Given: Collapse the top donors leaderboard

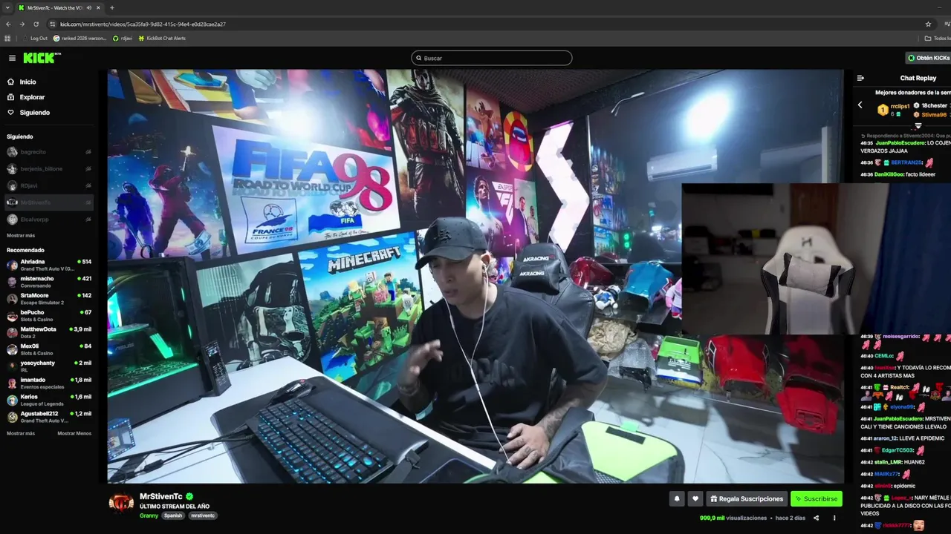Looking at the screenshot, I should (x=918, y=125).
